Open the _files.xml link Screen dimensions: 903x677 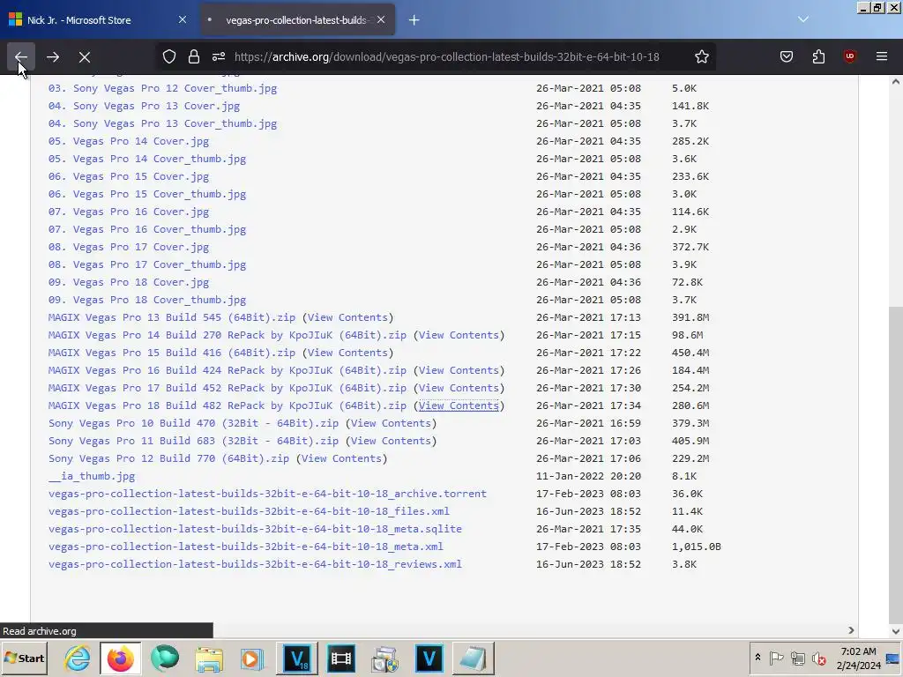tap(249, 512)
